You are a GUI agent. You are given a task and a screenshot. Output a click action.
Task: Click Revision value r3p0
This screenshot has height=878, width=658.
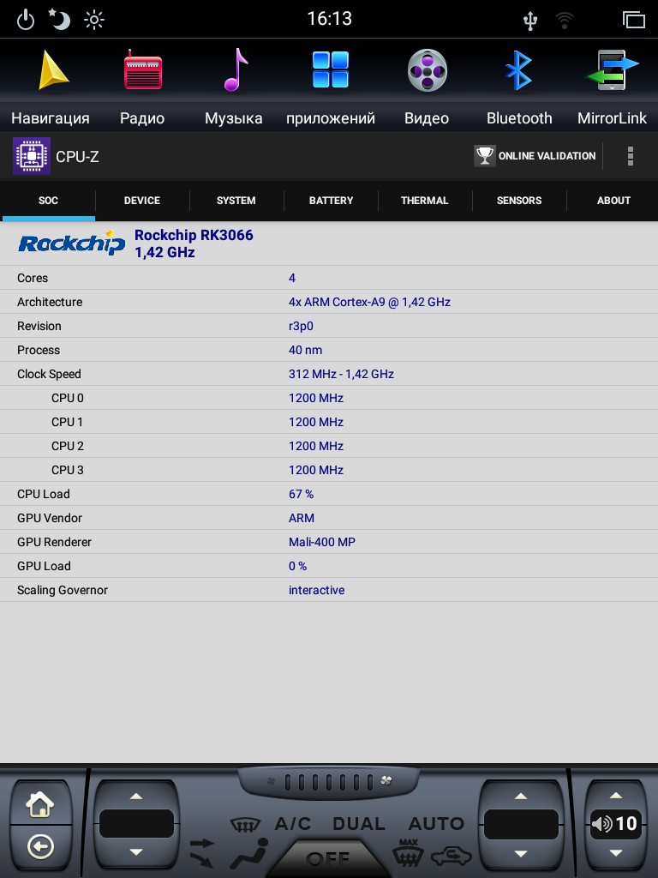pos(301,326)
